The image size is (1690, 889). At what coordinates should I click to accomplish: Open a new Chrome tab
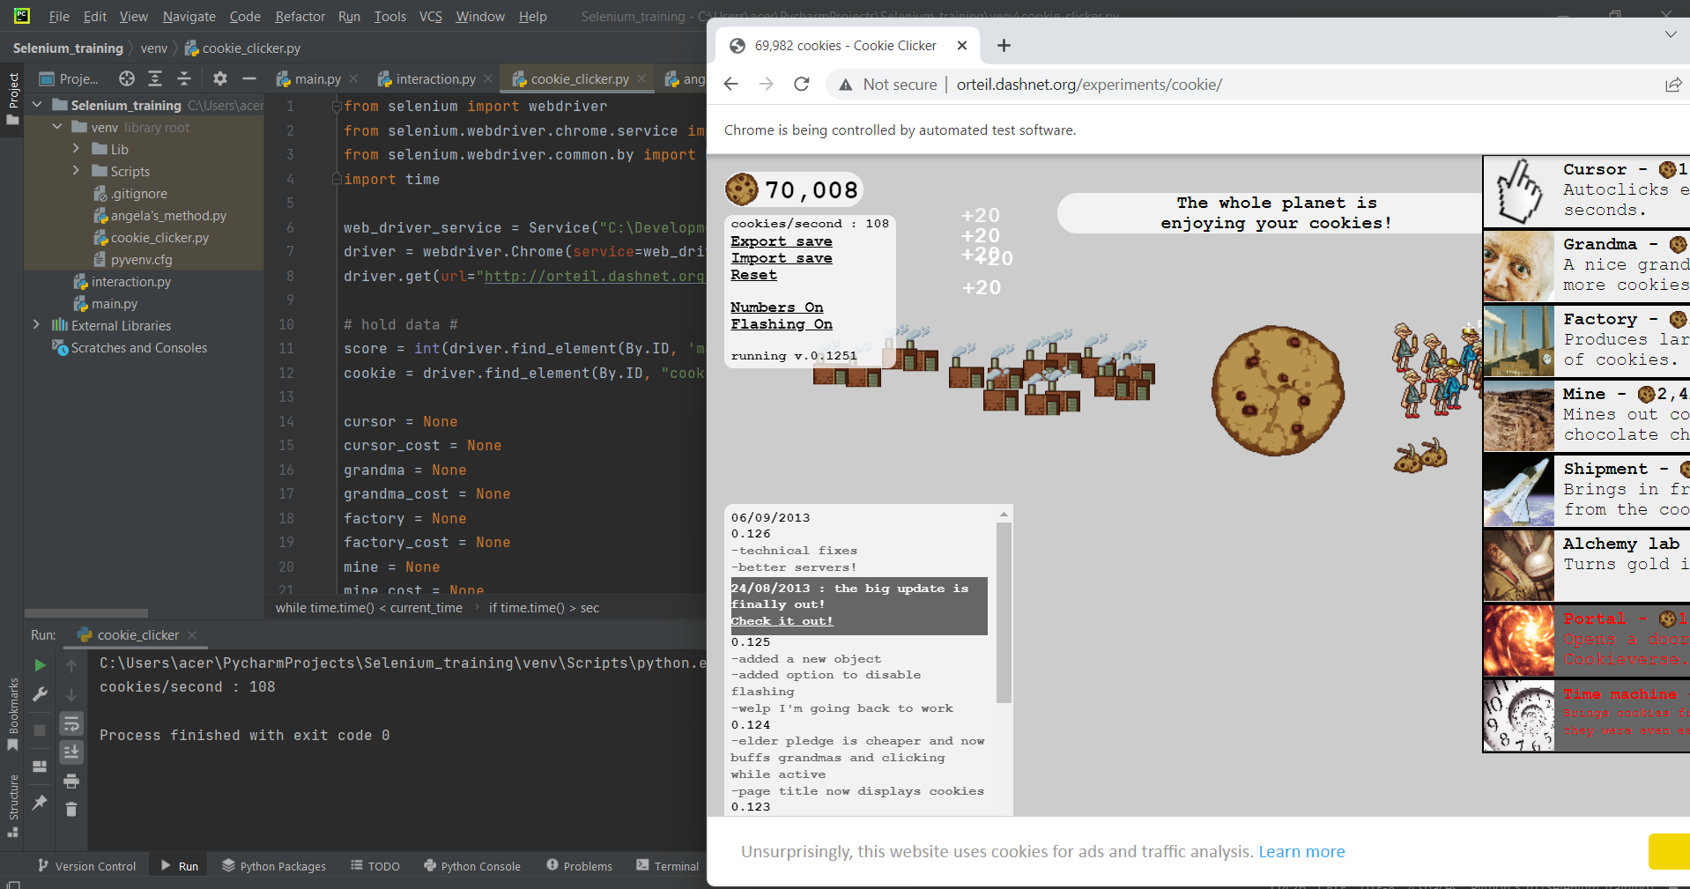1004,45
